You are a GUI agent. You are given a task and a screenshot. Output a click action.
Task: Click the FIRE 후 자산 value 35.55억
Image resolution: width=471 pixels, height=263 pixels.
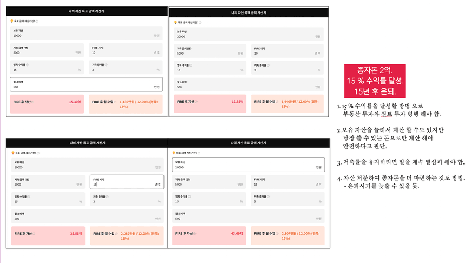[76, 234]
